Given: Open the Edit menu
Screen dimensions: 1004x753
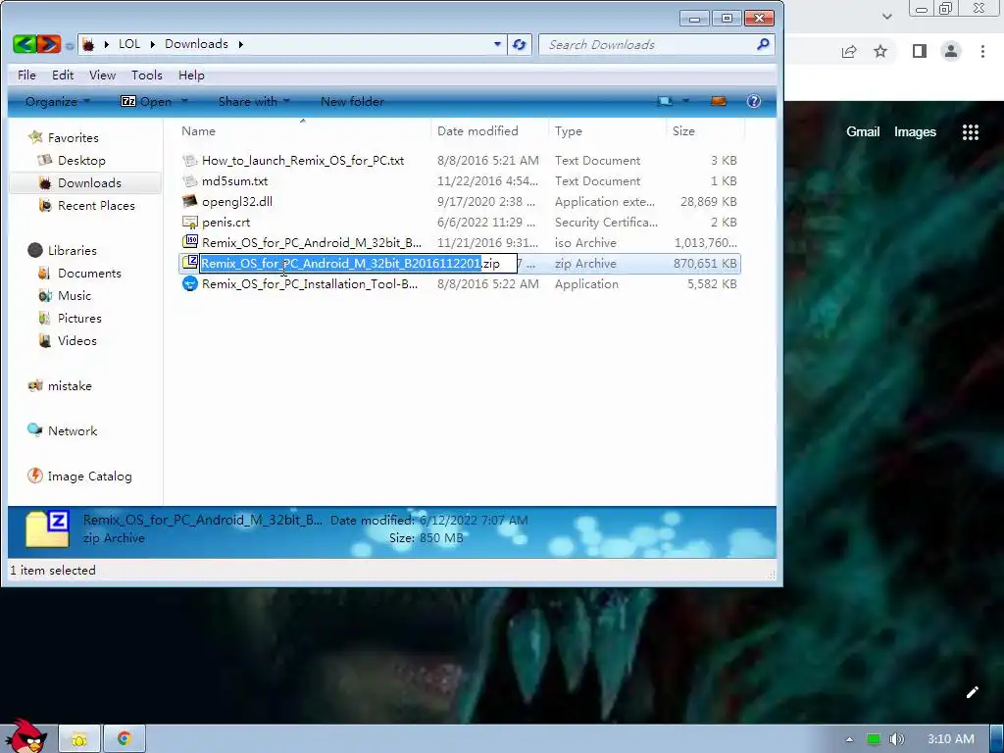Looking at the screenshot, I should click(63, 75).
